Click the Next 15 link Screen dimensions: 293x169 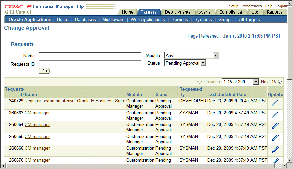[x=268, y=82]
